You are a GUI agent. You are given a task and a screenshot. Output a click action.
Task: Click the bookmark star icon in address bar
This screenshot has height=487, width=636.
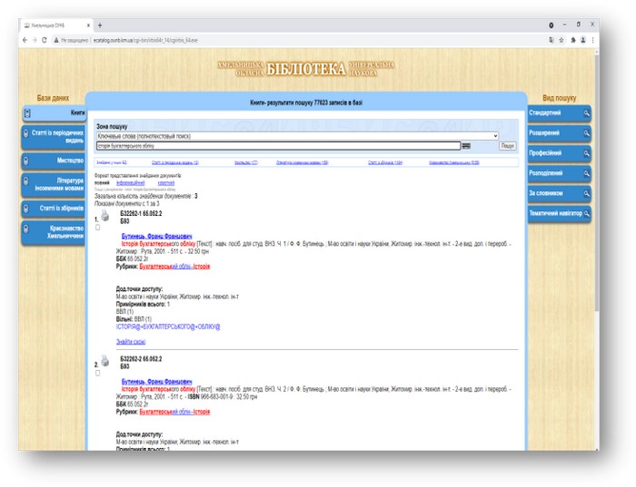[x=561, y=40]
